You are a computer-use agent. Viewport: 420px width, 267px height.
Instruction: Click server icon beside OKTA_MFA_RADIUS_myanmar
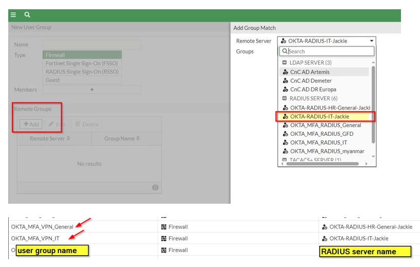click(286, 151)
